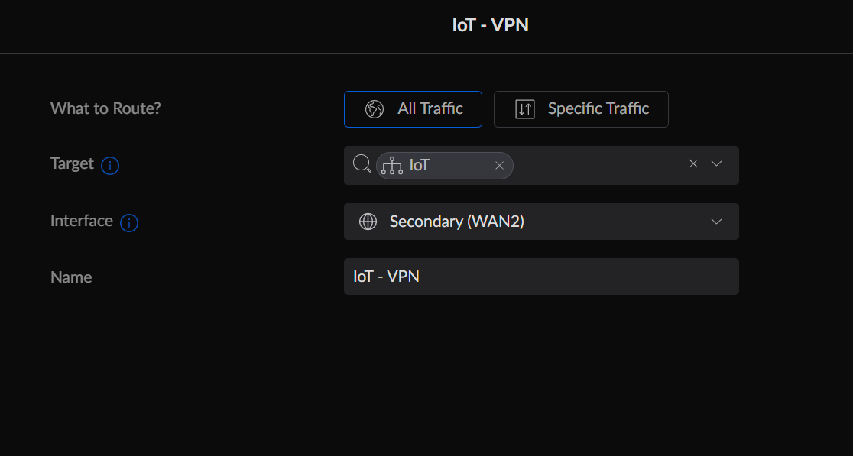The height and width of the screenshot is (456, 853).
Task: Click the network icon on the IoT chip
Action: pyautogui.click(x=391, y=165)
